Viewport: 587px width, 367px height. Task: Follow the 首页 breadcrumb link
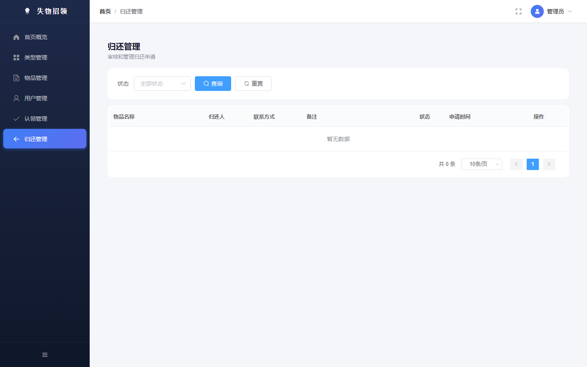click(105, 11)
